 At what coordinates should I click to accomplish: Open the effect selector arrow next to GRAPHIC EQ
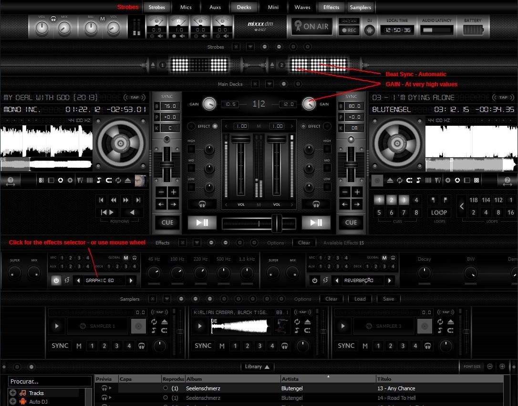pos(131,280)
